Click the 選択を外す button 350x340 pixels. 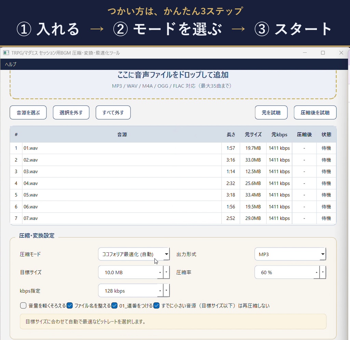point(71,112)
